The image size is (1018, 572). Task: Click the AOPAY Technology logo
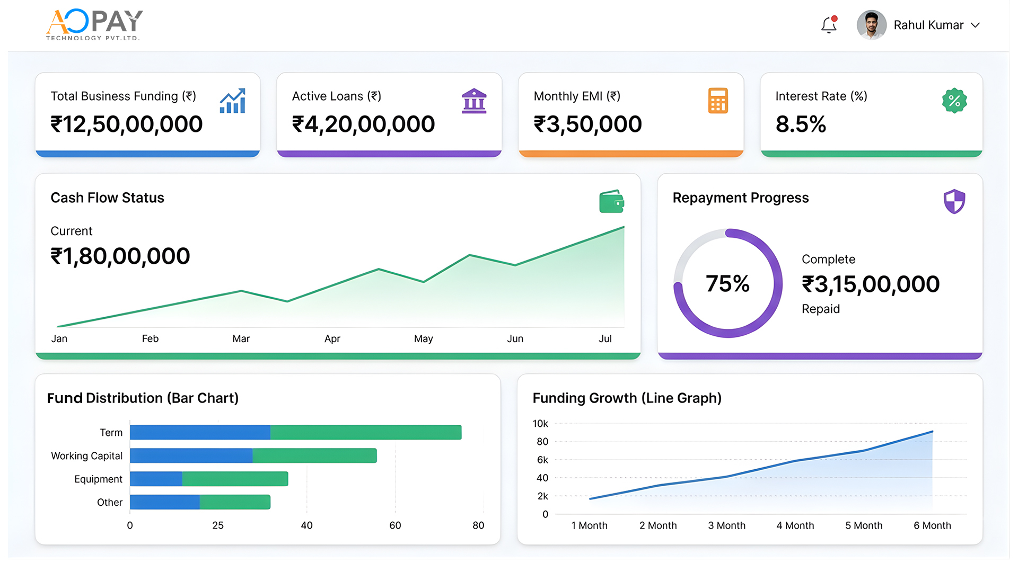point(93,24)
